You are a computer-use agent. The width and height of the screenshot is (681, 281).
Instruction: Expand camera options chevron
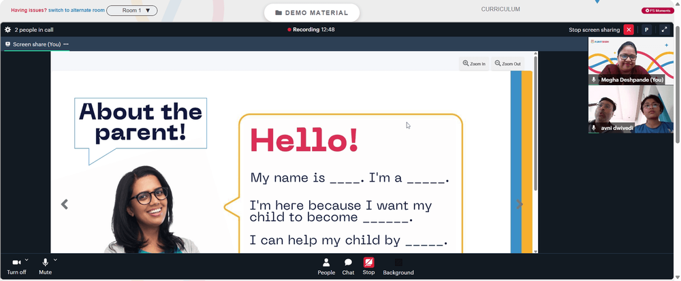[27, 260]
